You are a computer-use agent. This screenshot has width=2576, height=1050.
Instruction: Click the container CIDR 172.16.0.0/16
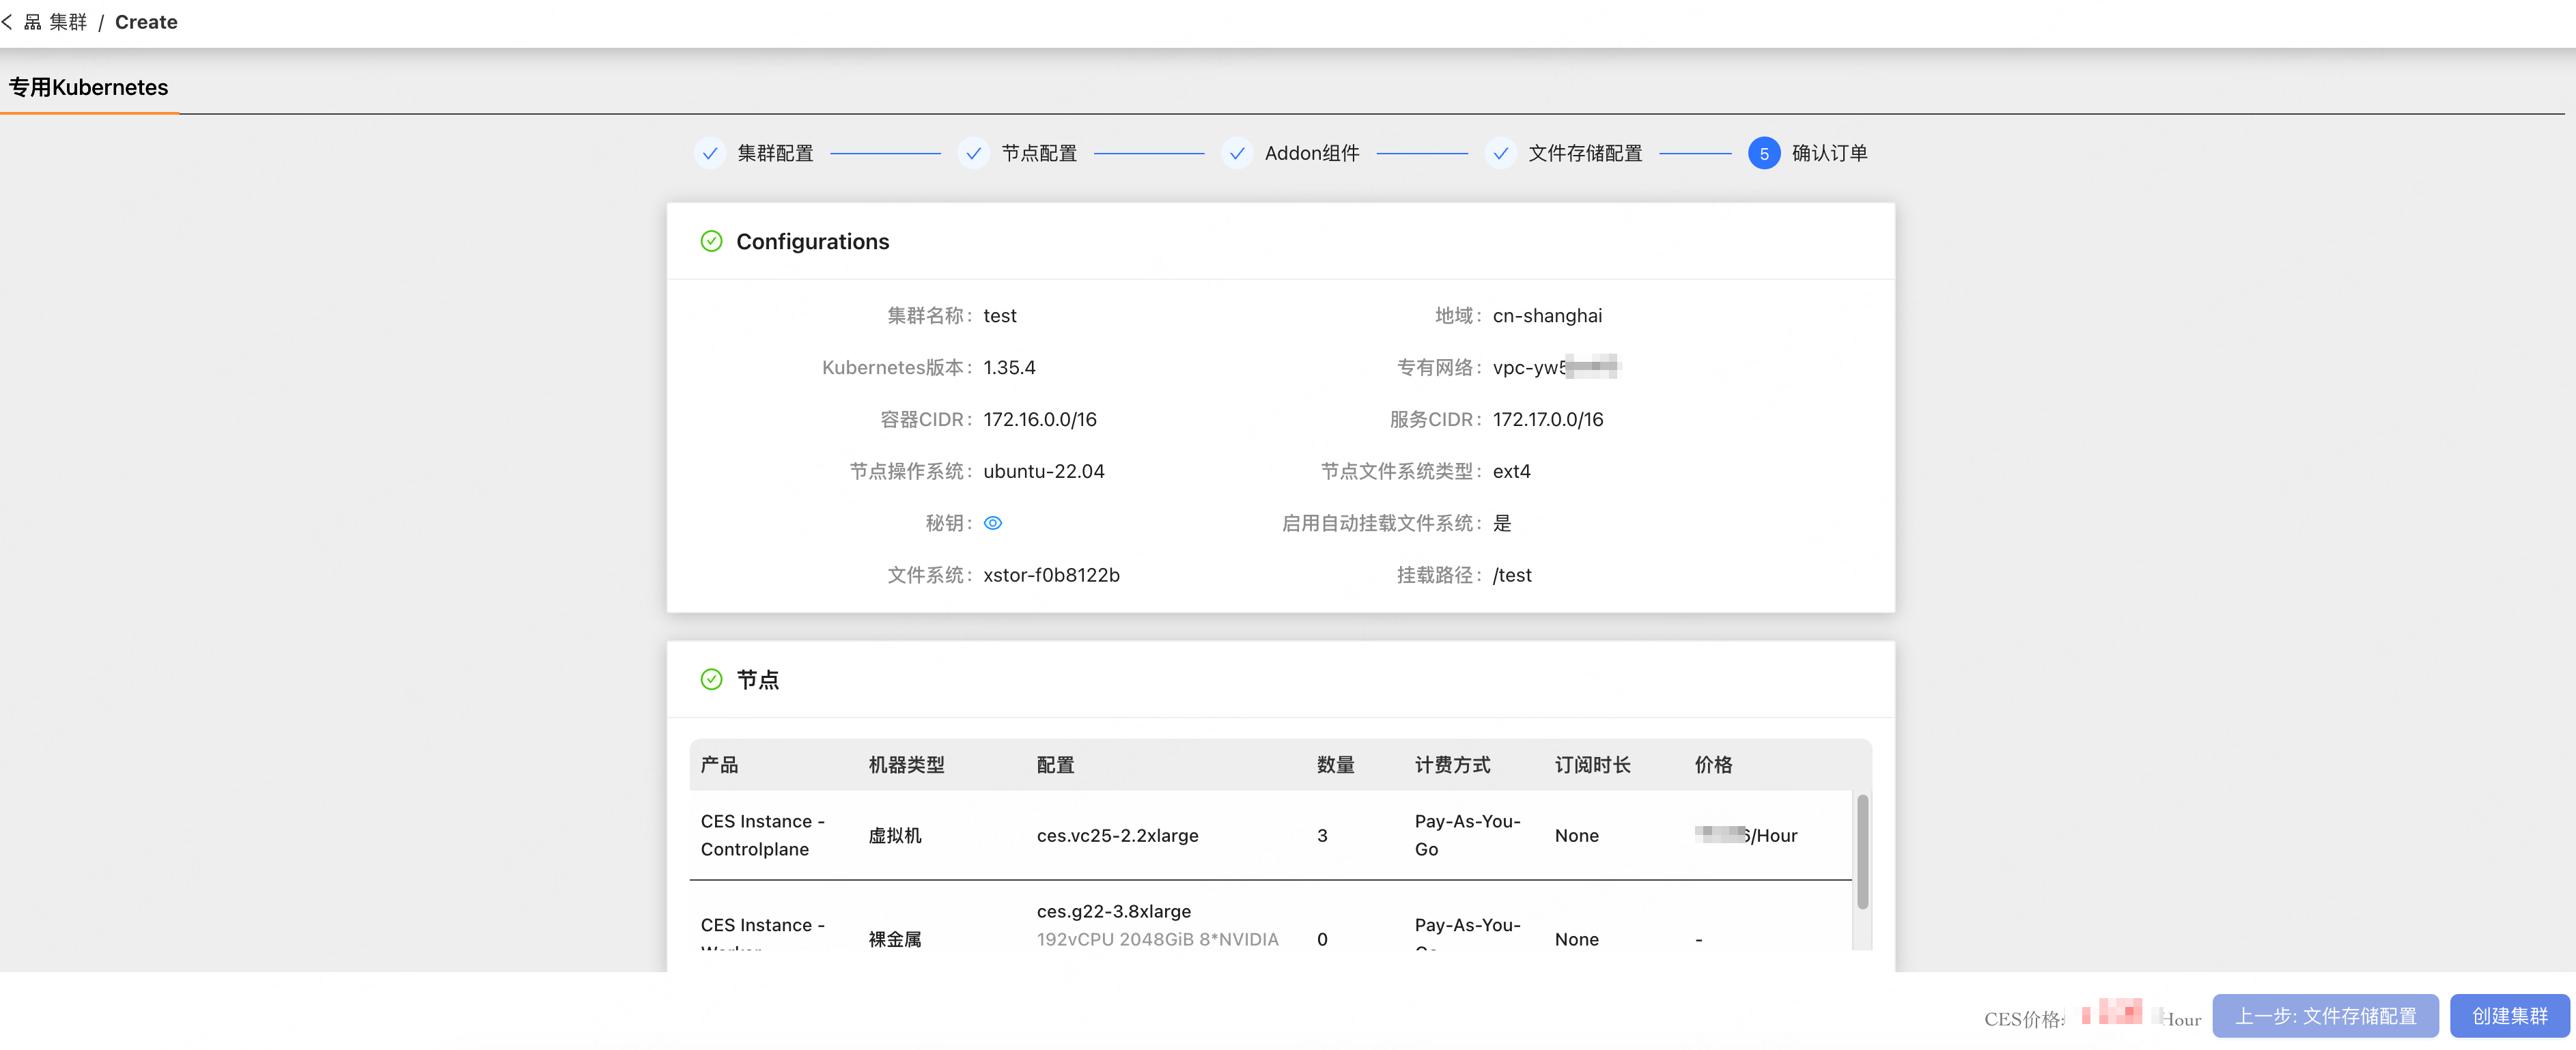click(1040, 420)
